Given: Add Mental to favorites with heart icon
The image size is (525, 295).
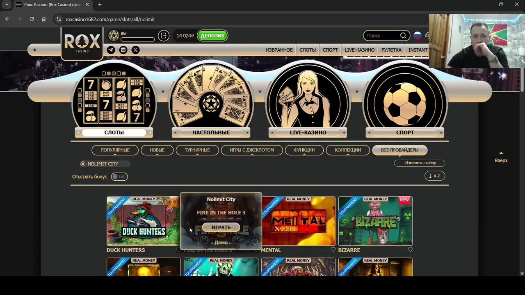Looking at the screenshot, I should (333, 250).
